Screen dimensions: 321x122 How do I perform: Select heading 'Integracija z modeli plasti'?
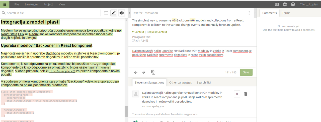[30, 22]
